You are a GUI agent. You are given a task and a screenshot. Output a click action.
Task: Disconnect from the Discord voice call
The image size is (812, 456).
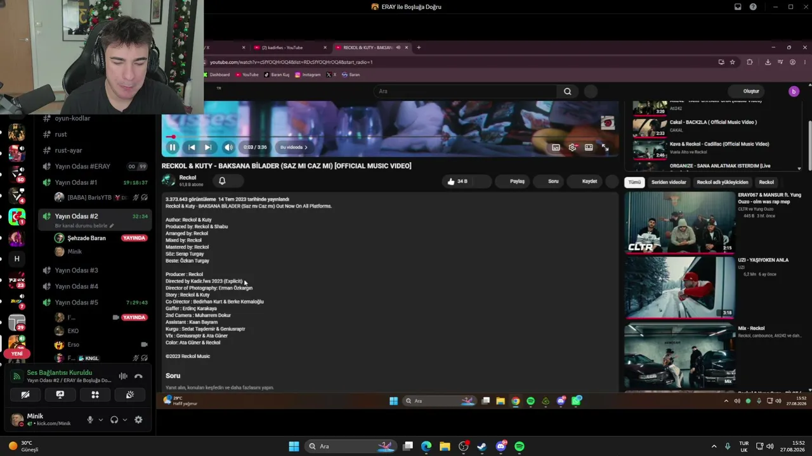(138, 376)
